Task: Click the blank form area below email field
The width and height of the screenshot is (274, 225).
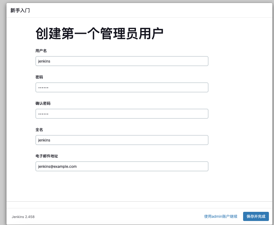Action: (122, 185)
